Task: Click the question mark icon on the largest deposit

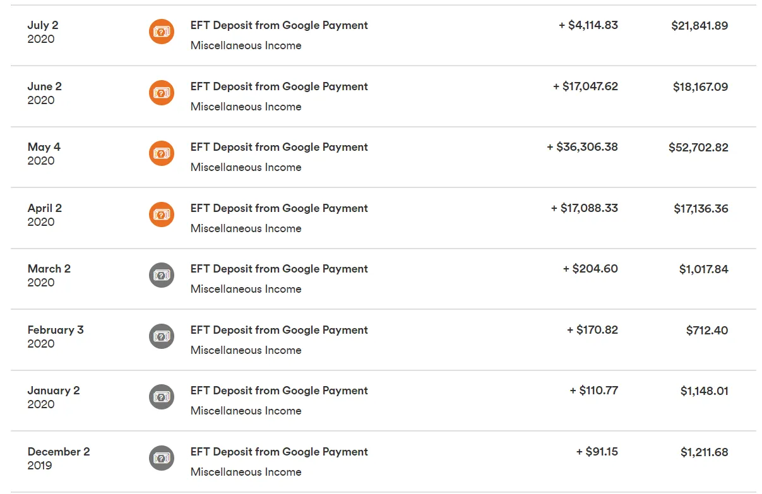Action: (x=162, y=153)
